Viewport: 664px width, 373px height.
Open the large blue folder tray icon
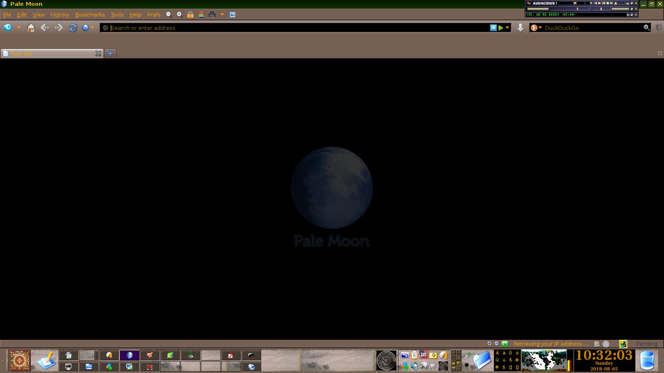pos(482,361)
